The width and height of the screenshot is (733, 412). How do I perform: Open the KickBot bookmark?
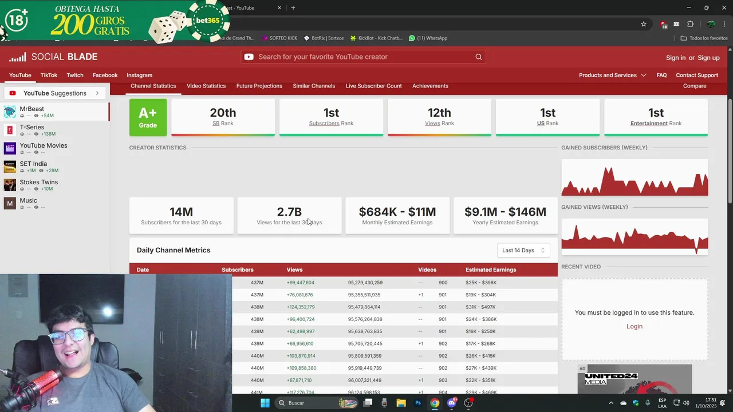[376, 38]
